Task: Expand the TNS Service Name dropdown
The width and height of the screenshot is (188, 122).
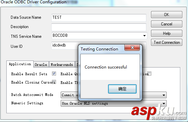Action: (x=144, y=35)
